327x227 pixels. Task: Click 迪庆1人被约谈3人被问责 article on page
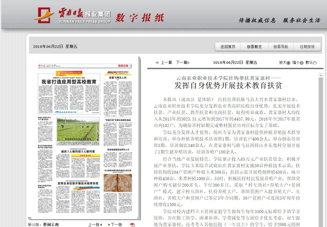coord(78,151)
